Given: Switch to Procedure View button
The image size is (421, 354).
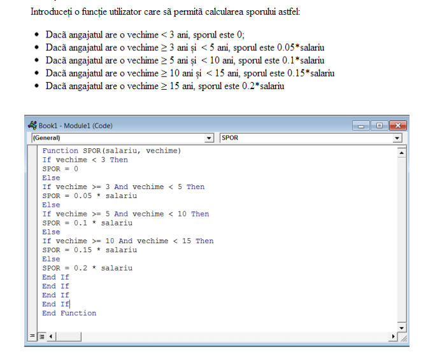Looking at the screenshot, I should [32, 336].
